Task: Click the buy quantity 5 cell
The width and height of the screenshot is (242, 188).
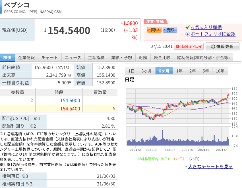Action: pyautogui.click(x=100, y=108)
